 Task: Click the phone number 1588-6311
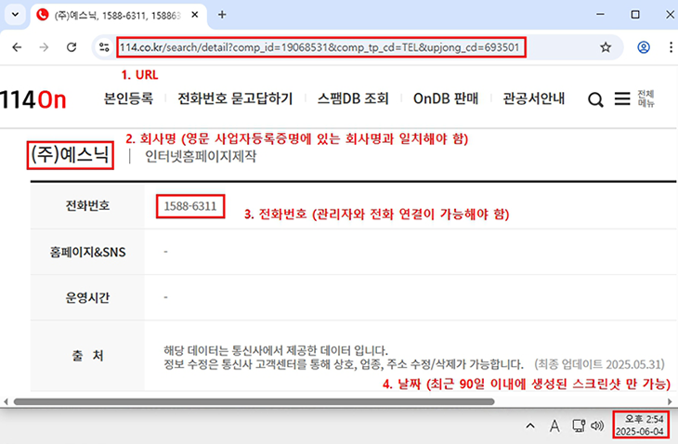pyautogui.click(x=190, y=206)
